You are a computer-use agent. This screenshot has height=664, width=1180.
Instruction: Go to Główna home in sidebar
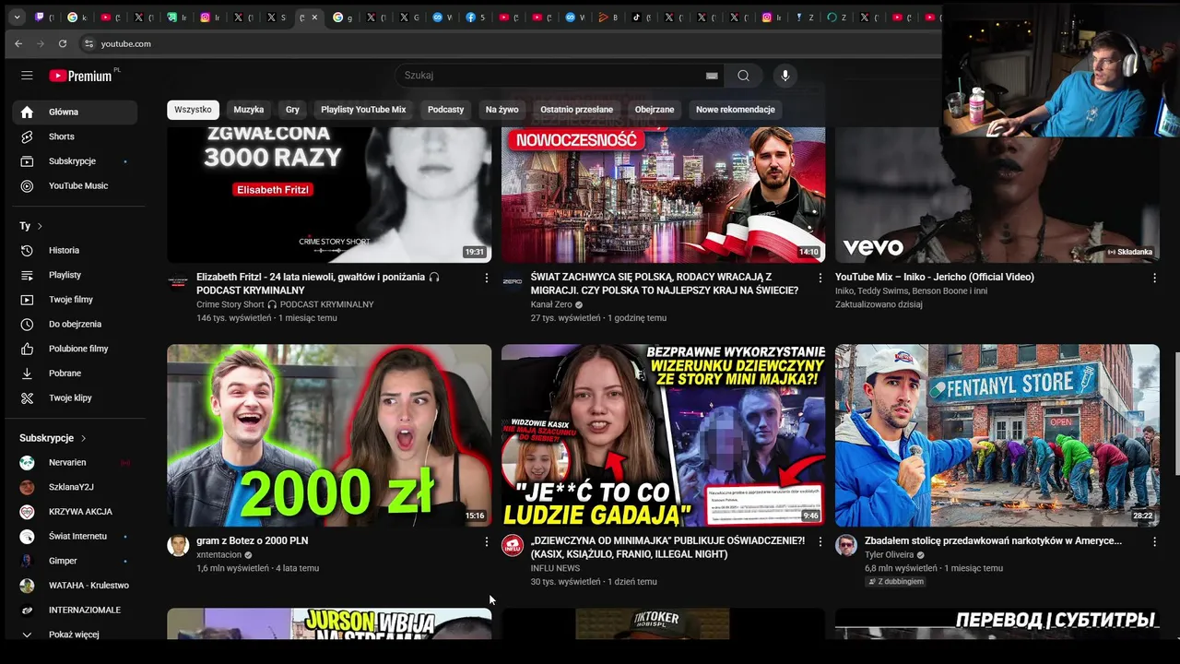pos(75,112)
